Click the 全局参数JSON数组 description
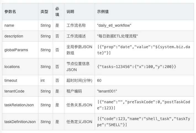The width and height of the screenshot is (196, 133). tap(79, 50)
